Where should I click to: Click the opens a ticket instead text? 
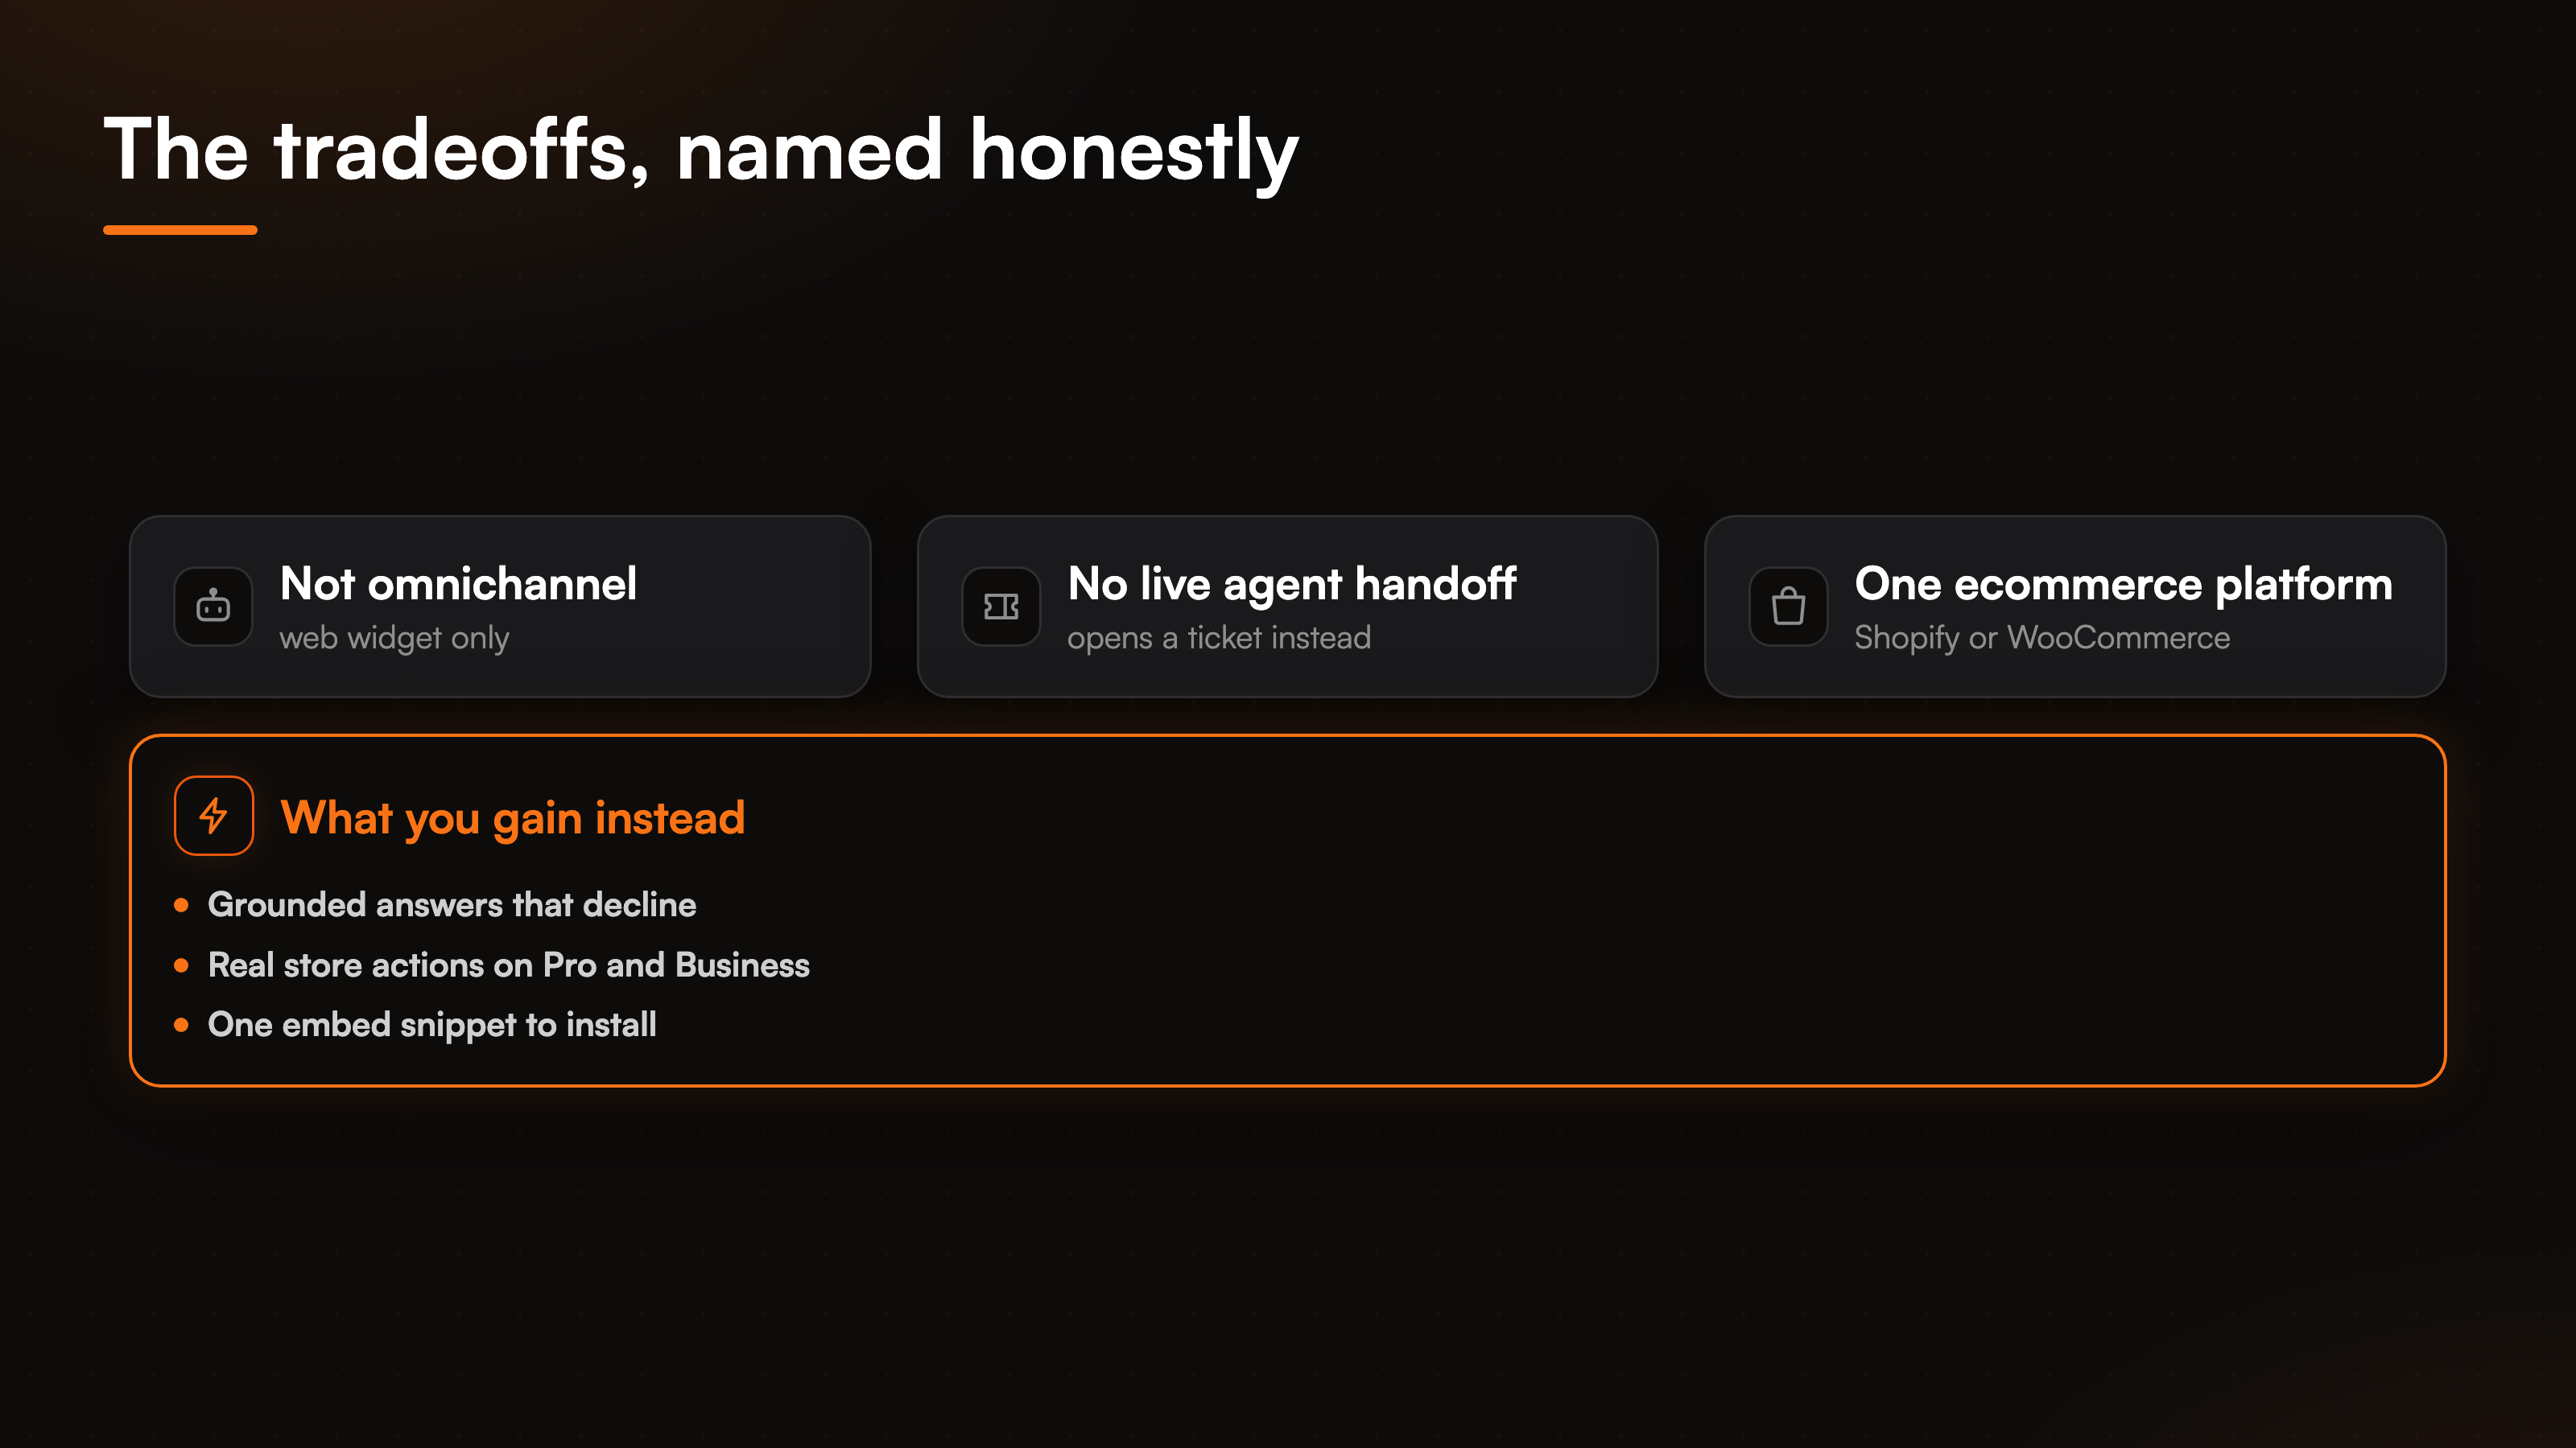point(1219,638)
